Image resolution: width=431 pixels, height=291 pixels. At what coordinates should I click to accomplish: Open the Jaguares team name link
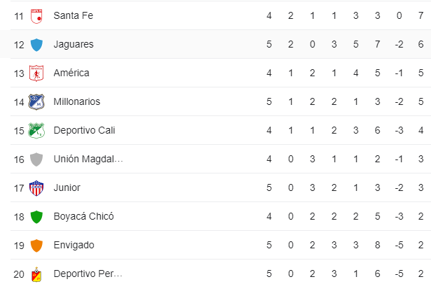point(73,45)
